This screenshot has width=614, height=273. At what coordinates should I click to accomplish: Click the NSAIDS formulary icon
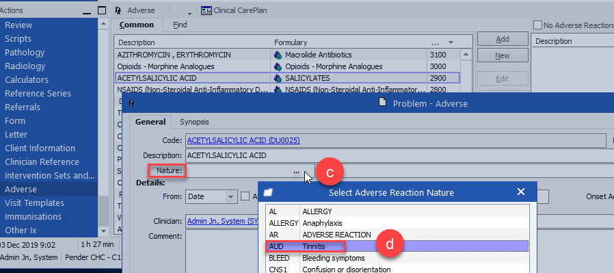coord(278,90)
